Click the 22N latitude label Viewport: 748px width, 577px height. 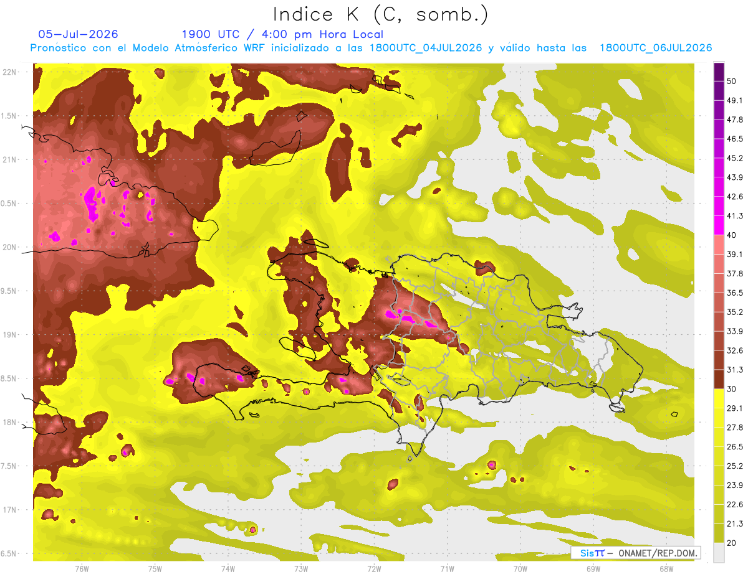coord(10,72)
